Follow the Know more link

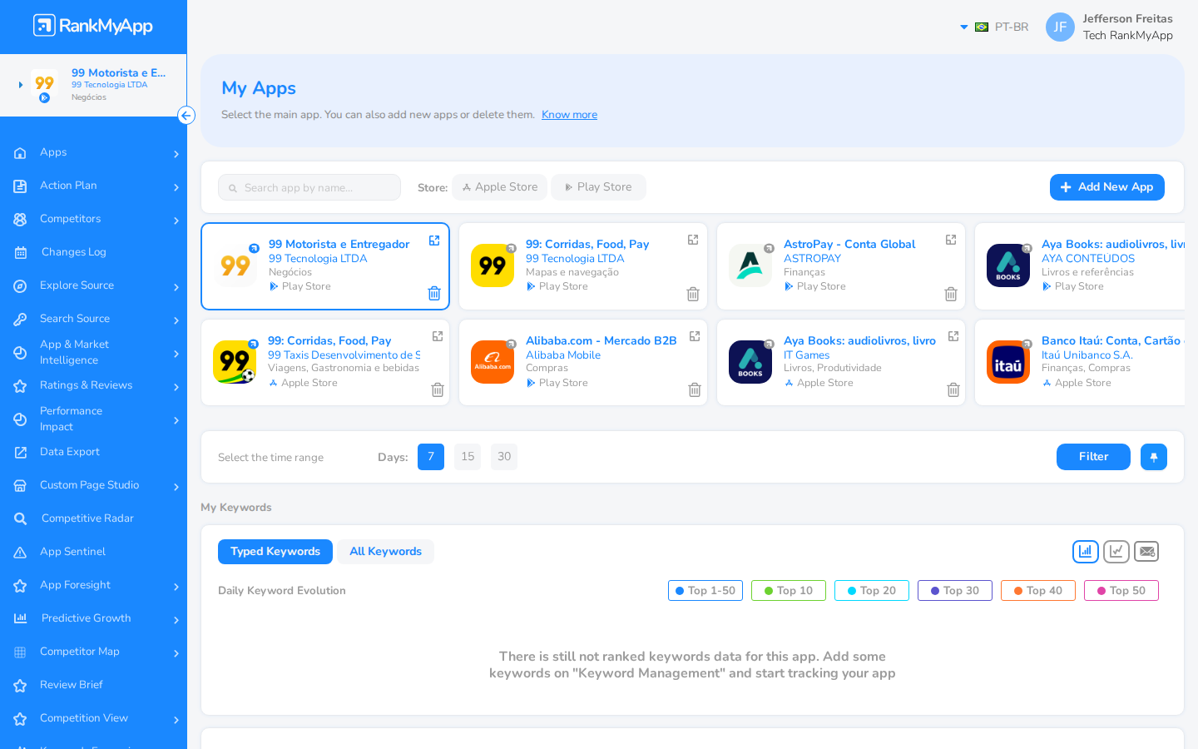tap(569, 115)
